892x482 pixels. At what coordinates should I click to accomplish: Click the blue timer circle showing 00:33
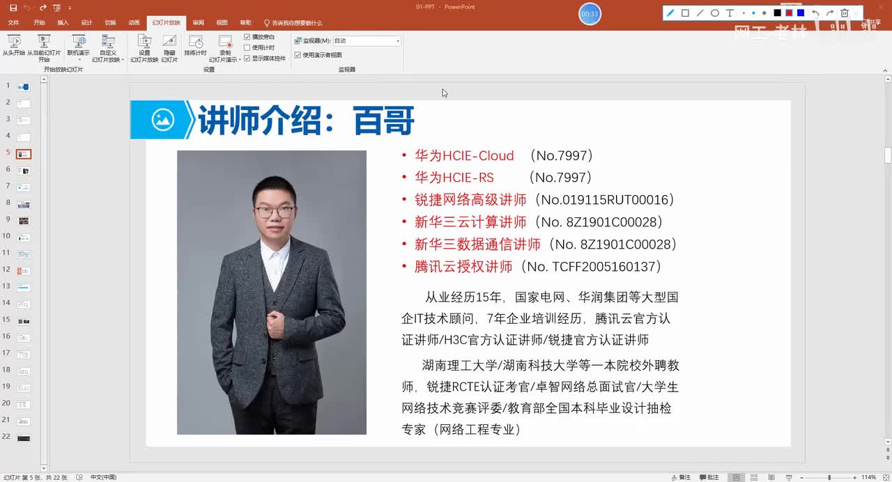pyautogui.click(x=590, y=14)
